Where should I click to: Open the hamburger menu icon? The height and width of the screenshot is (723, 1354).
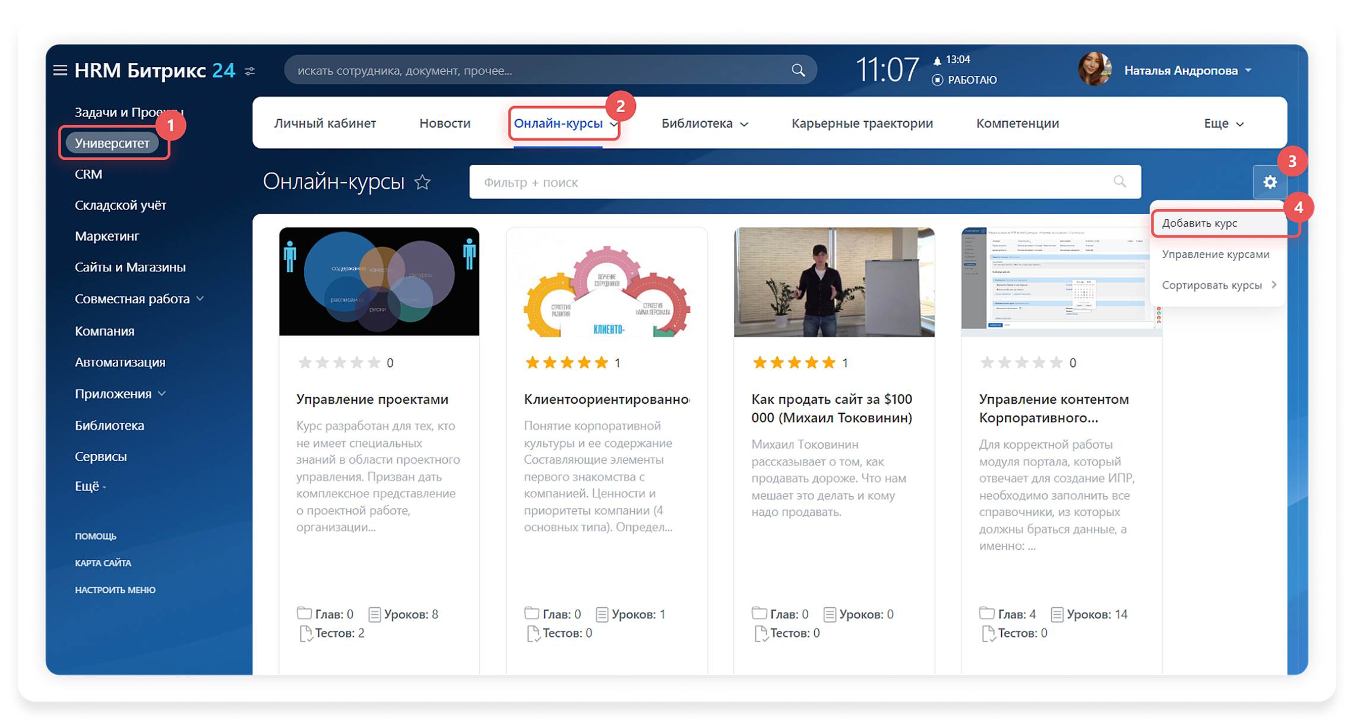[x=60, y=71]
